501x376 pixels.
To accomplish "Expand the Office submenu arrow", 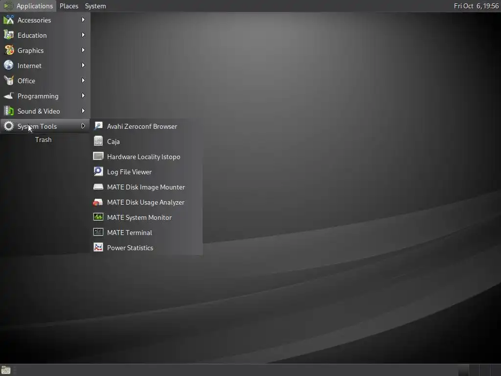I will click(83, 81).
